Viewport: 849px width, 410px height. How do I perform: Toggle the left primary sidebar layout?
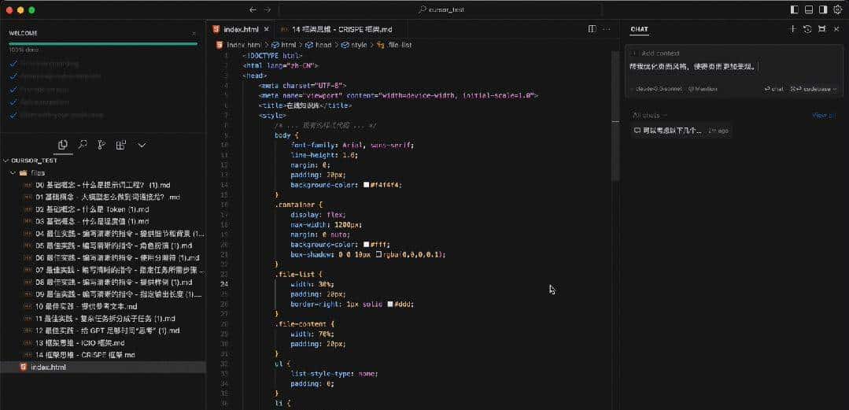coord(794,9)
